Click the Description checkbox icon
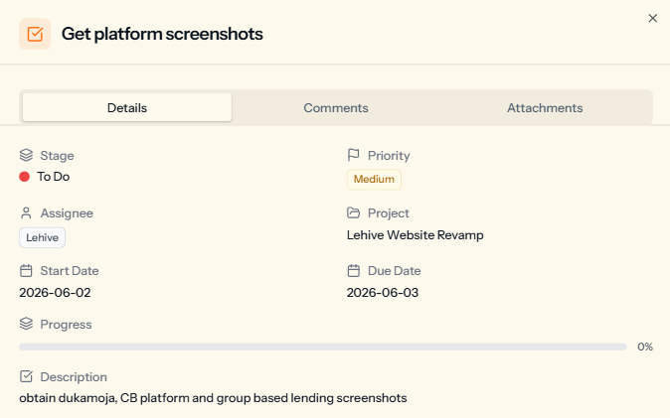The height and width of the screenshot is (418, 670). coord(26,376)
